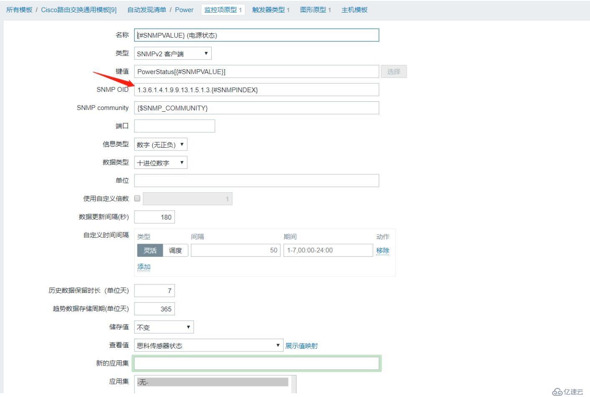Open the 所有模板 breadcrumb link
590x397 pixels.
pos(19,10)
